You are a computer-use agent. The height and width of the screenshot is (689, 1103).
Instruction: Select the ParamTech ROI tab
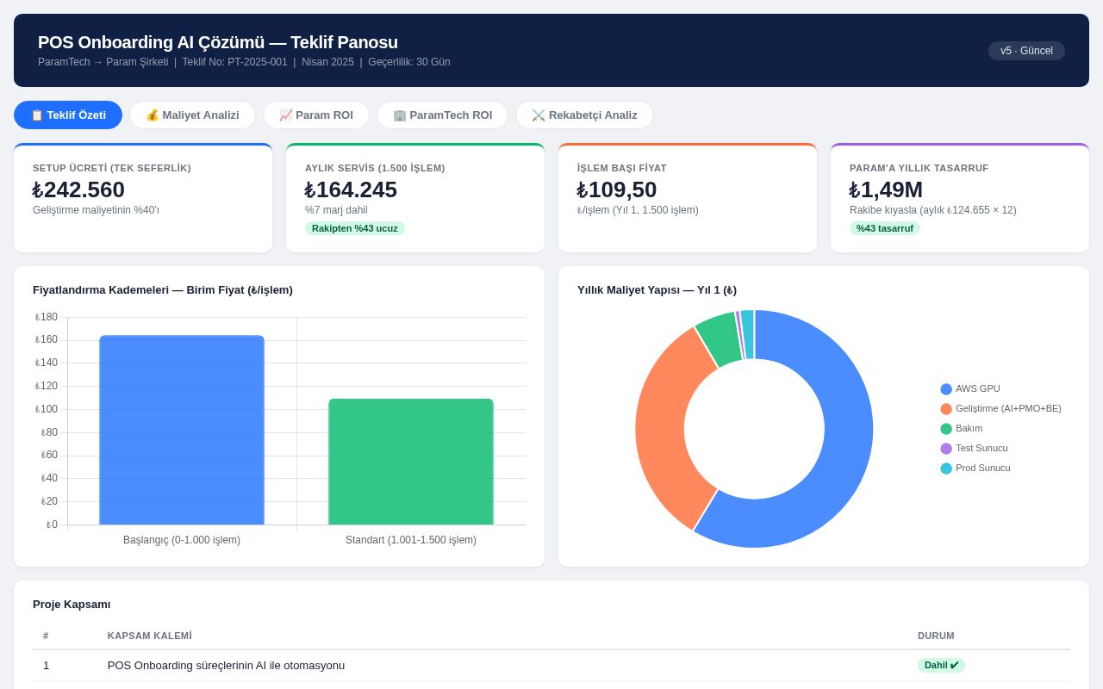442,115
